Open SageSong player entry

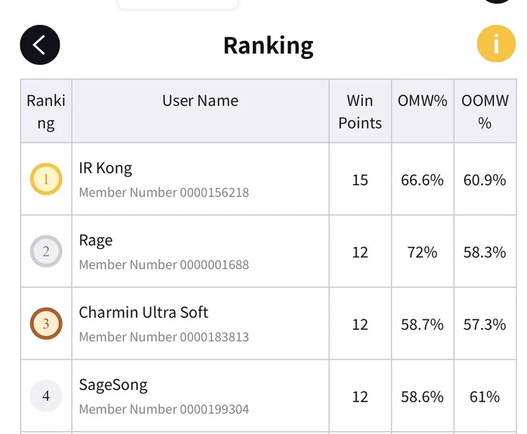pyautogui.click(x=113, y=385)
